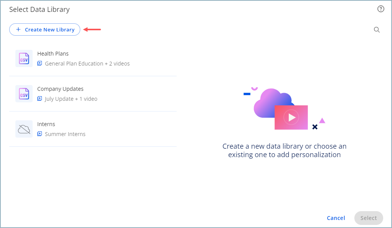Screen dimensions: 392x228
Task: Click the video icon beside Summer Interns
Action: [x=40, y=134]
